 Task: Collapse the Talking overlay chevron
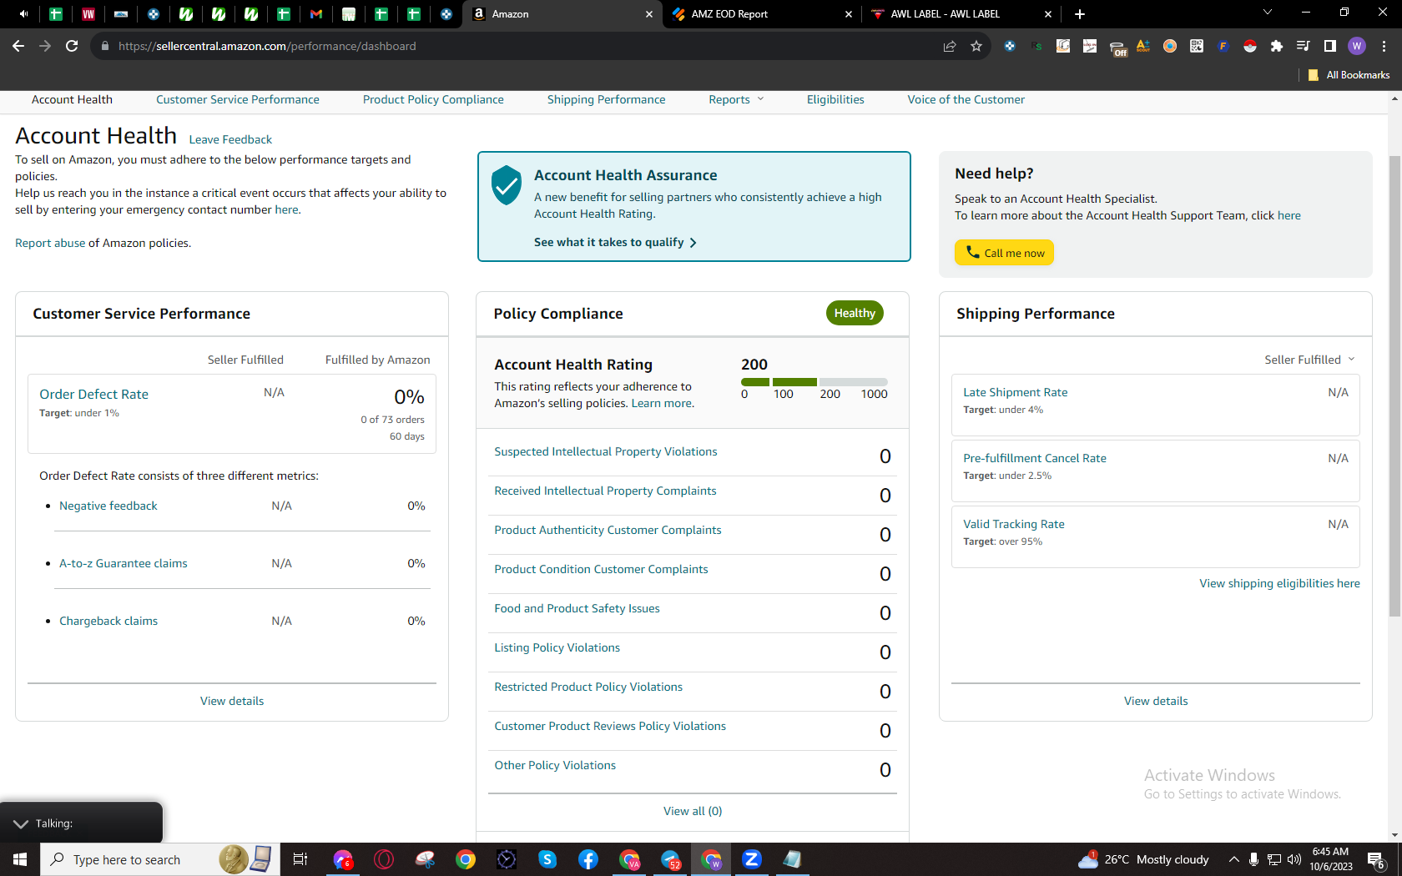[x=21, y=823]
